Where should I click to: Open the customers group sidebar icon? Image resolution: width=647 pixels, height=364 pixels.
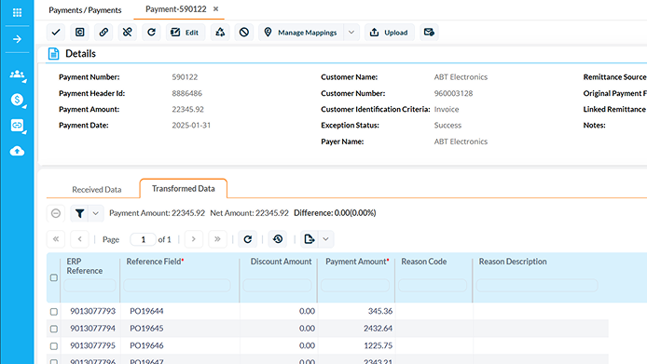(17, 74)
